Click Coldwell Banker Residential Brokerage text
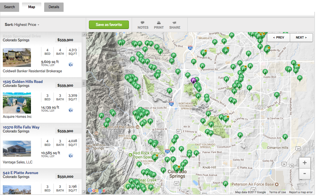The image size is (316, 196). pos(32,71)
